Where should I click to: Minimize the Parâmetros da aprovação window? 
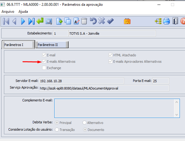tap(159, 5)
